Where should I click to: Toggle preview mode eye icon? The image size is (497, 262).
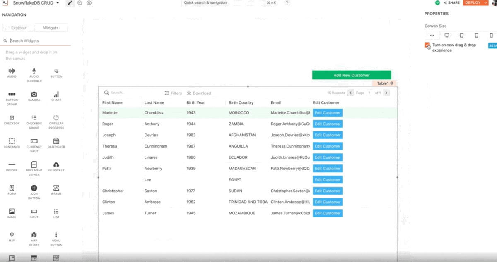click(89, 3)
